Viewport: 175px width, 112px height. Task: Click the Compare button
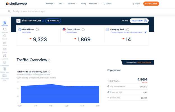pos(53,21)
